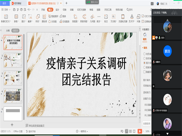This screenshot has width=182, height=136.
Task: Switch to the 大纲 outline tab
Action: coord(8,31)
